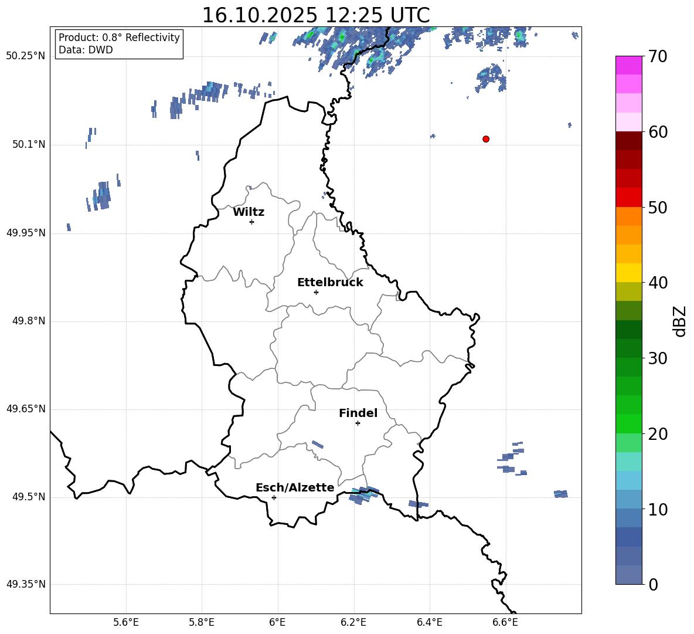Image resolution: width=694 pixels, height=634 pixels.
Task: Click the Findel city label
Action: pos(358,413)
